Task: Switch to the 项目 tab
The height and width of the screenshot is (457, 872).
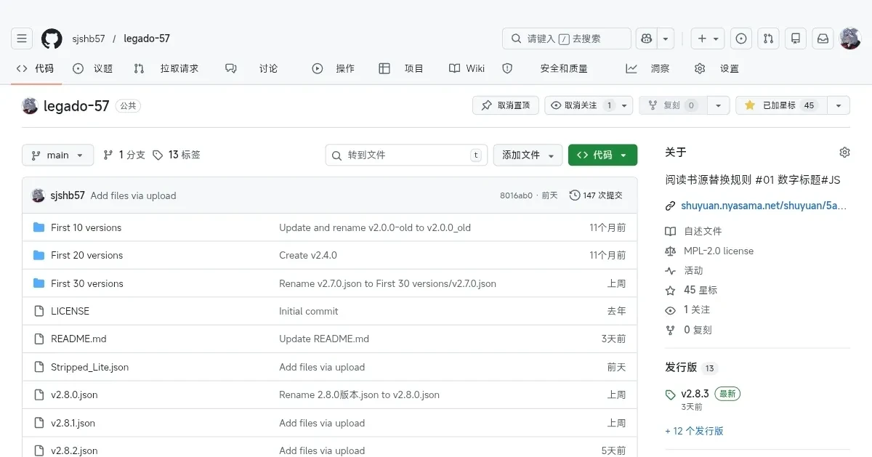Action: point(401,68)
